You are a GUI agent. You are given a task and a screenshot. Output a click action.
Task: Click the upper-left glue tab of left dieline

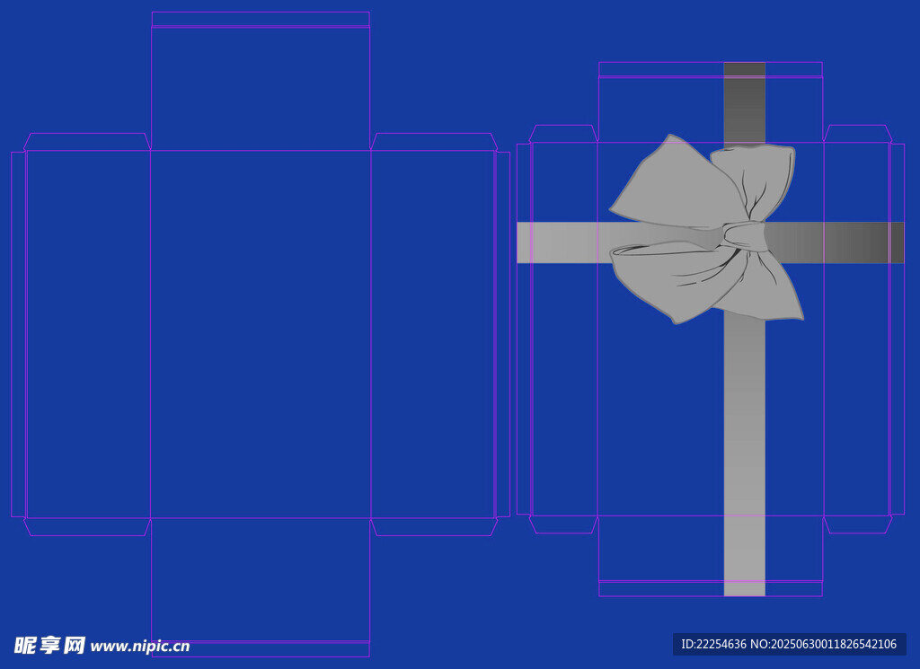(x=86, y=142)
